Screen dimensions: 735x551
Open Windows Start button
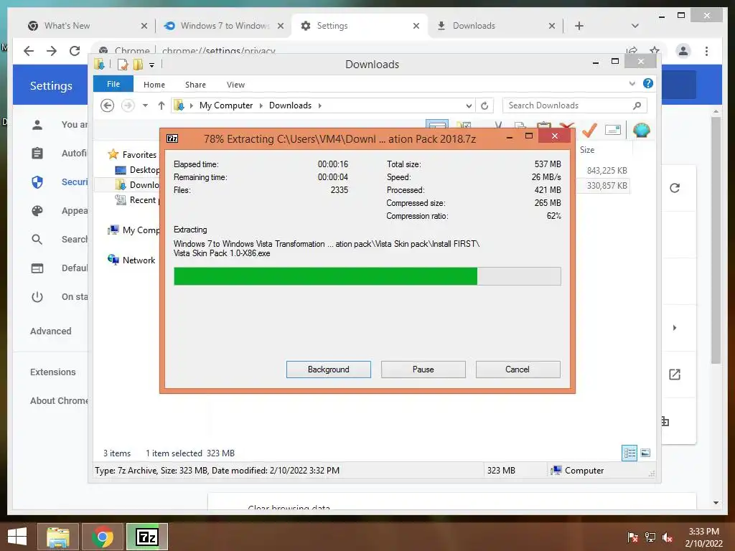[17, 537]
